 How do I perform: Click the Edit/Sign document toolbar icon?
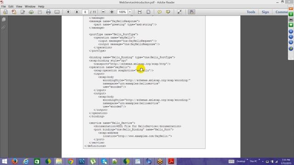[23, 12]
